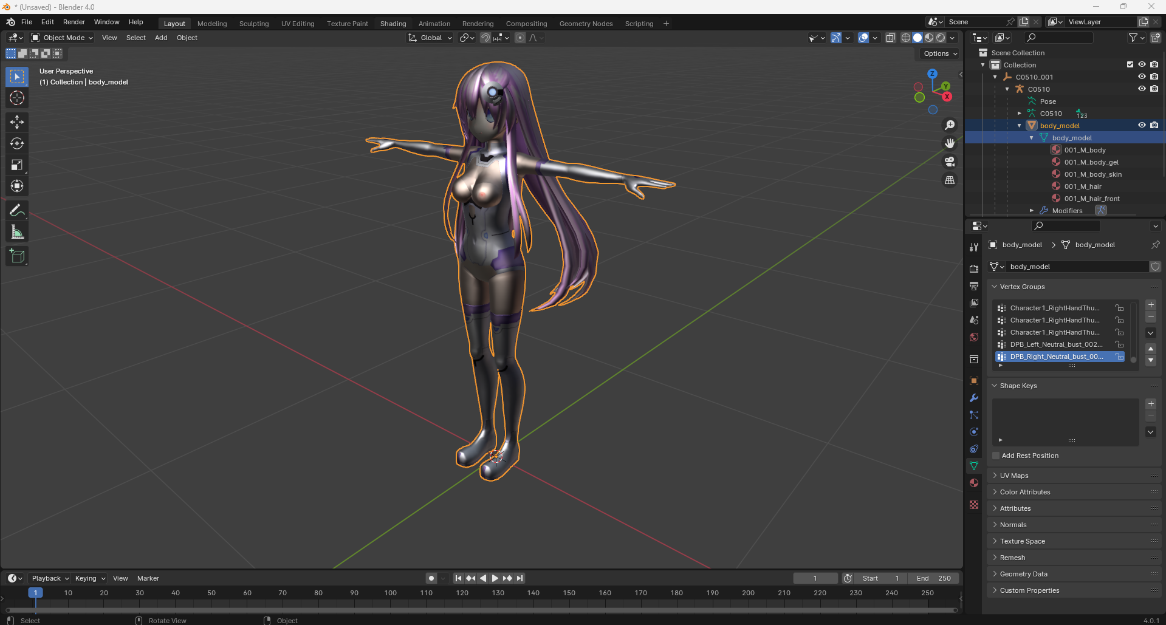
Task: Expand the UV Maps panel
Action: pyautogui.click(x=1014, y=476)
